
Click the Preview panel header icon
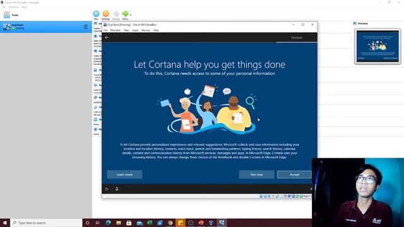[355, 23]
